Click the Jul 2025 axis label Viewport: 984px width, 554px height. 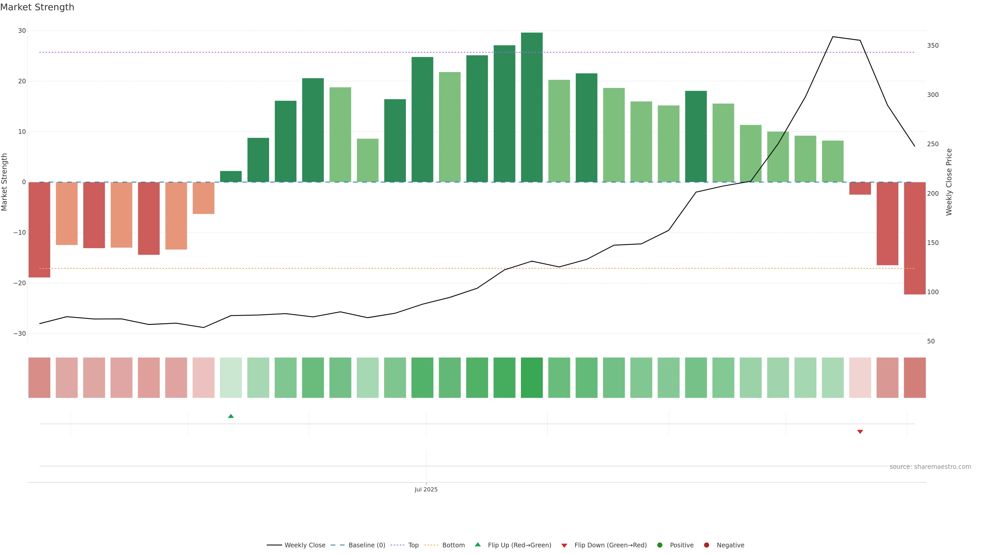click(x=426, y=489)
